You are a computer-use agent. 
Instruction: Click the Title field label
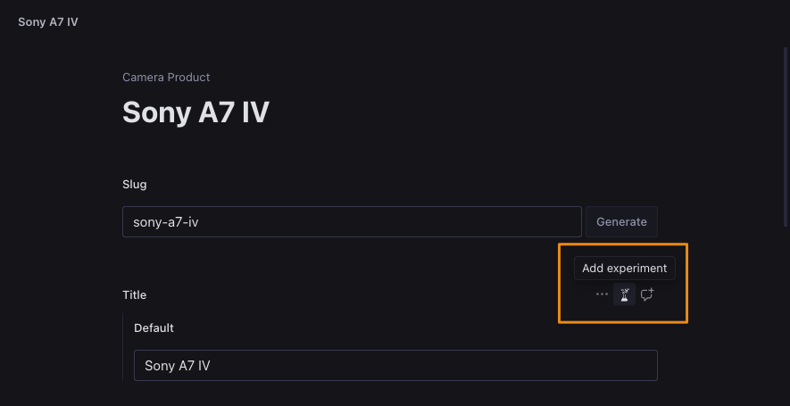coord(134,294)
